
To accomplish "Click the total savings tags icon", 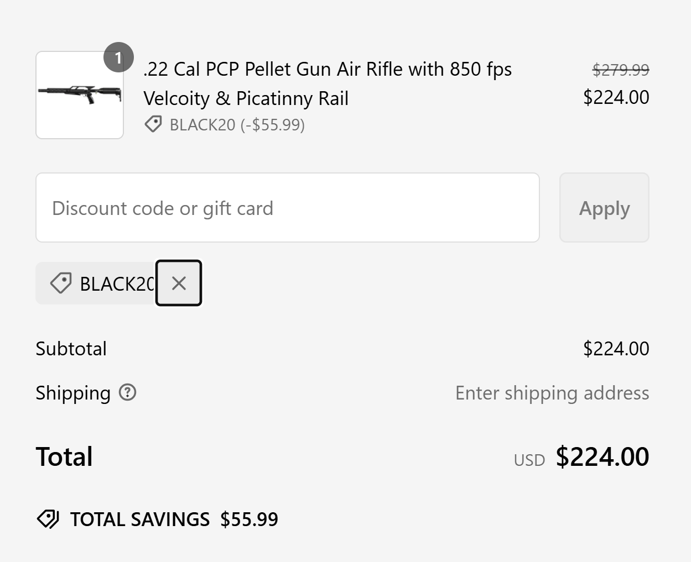I will click(x=48, y=519).
